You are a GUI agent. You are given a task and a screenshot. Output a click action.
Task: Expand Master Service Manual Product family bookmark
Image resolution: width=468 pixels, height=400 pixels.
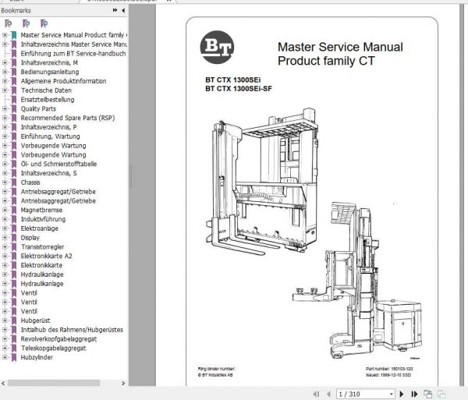5,35
